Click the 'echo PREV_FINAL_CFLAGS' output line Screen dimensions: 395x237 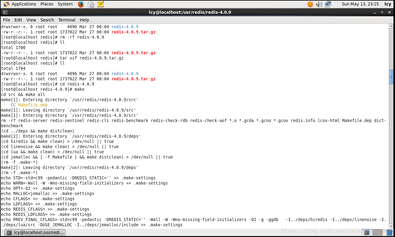(x=194, y=222)
